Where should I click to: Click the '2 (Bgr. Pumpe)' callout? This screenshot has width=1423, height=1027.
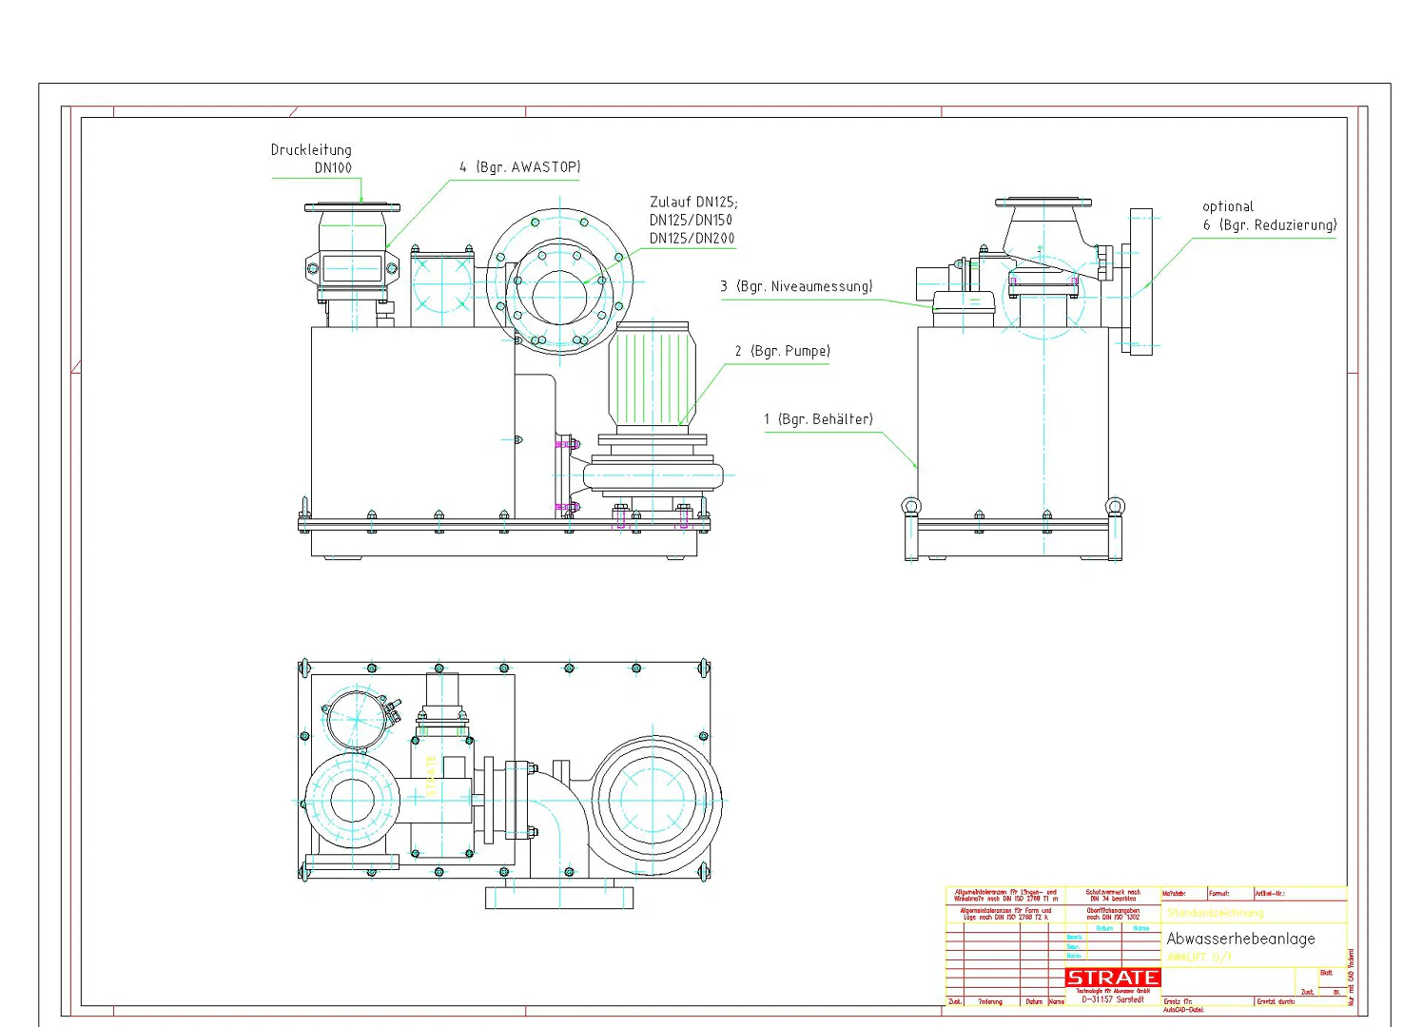782,352
